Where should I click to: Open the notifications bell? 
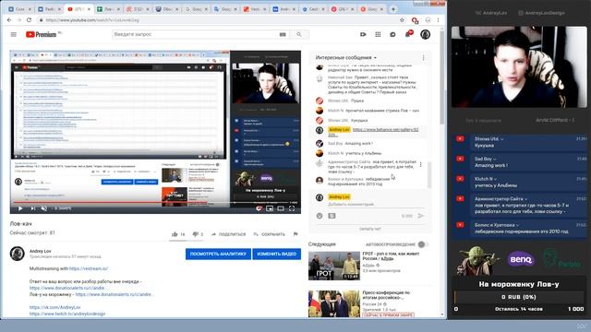click(x=408, y=34)
